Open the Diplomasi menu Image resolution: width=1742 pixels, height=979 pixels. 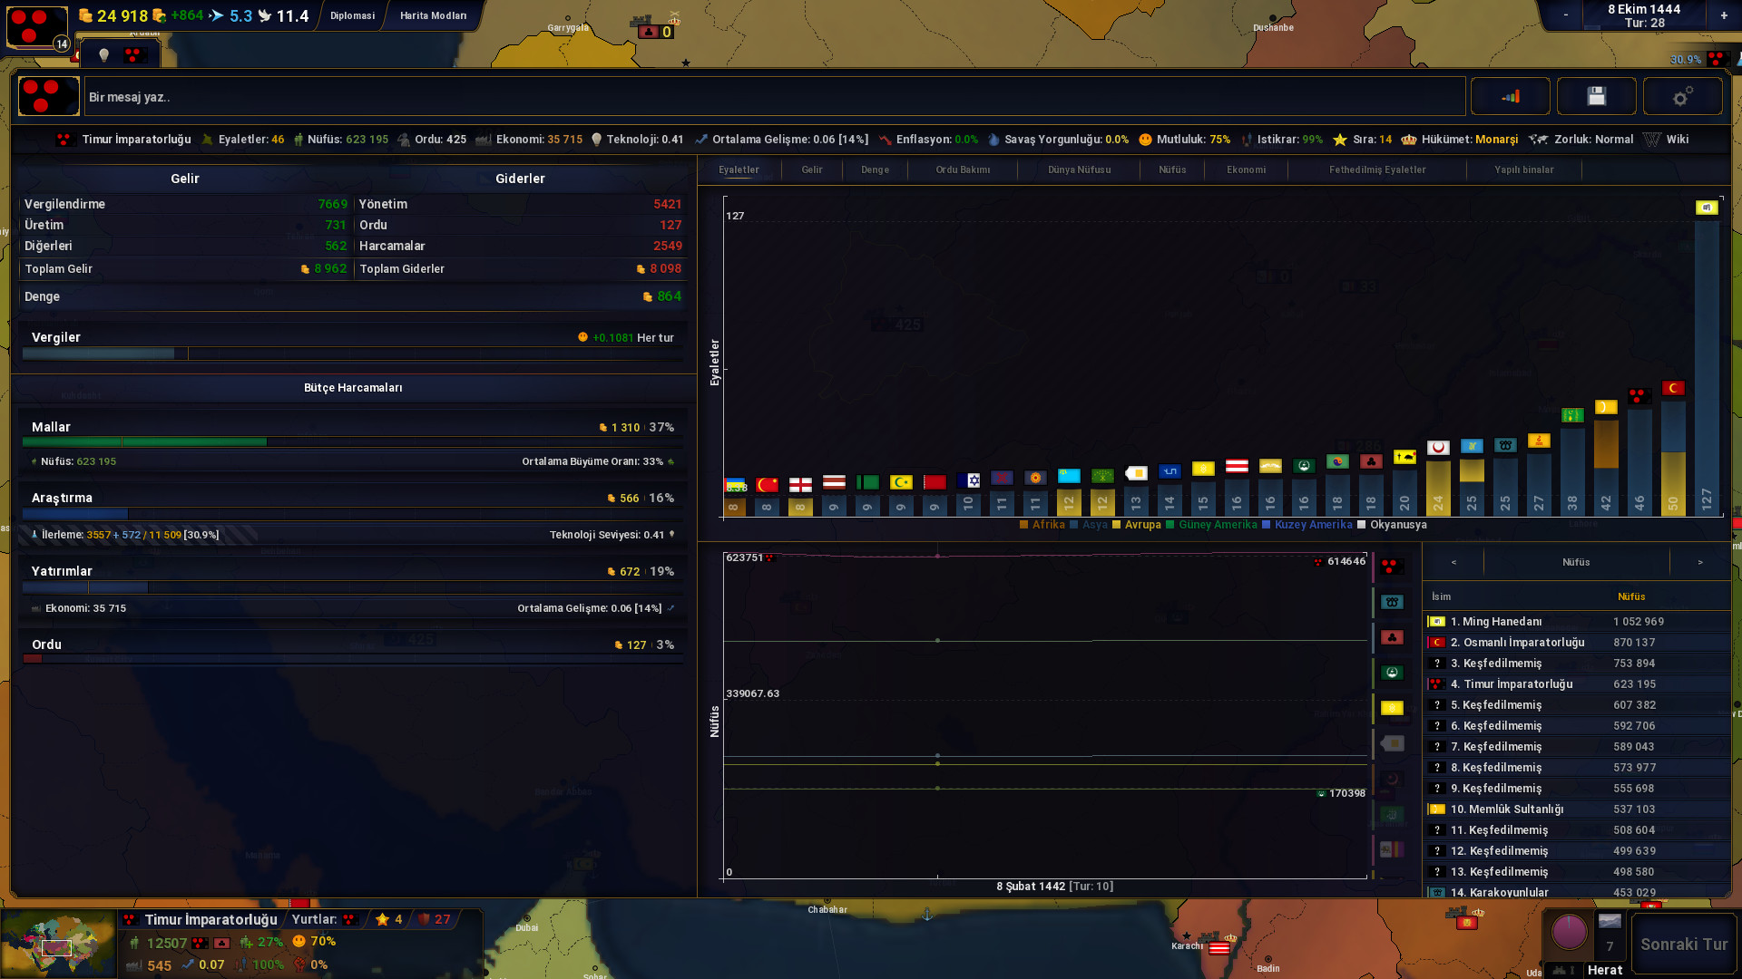pos(352,15)
